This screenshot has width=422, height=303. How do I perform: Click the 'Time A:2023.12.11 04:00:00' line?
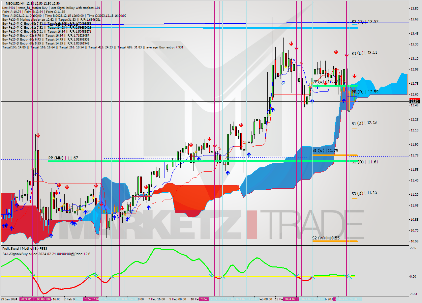(64, 15)
